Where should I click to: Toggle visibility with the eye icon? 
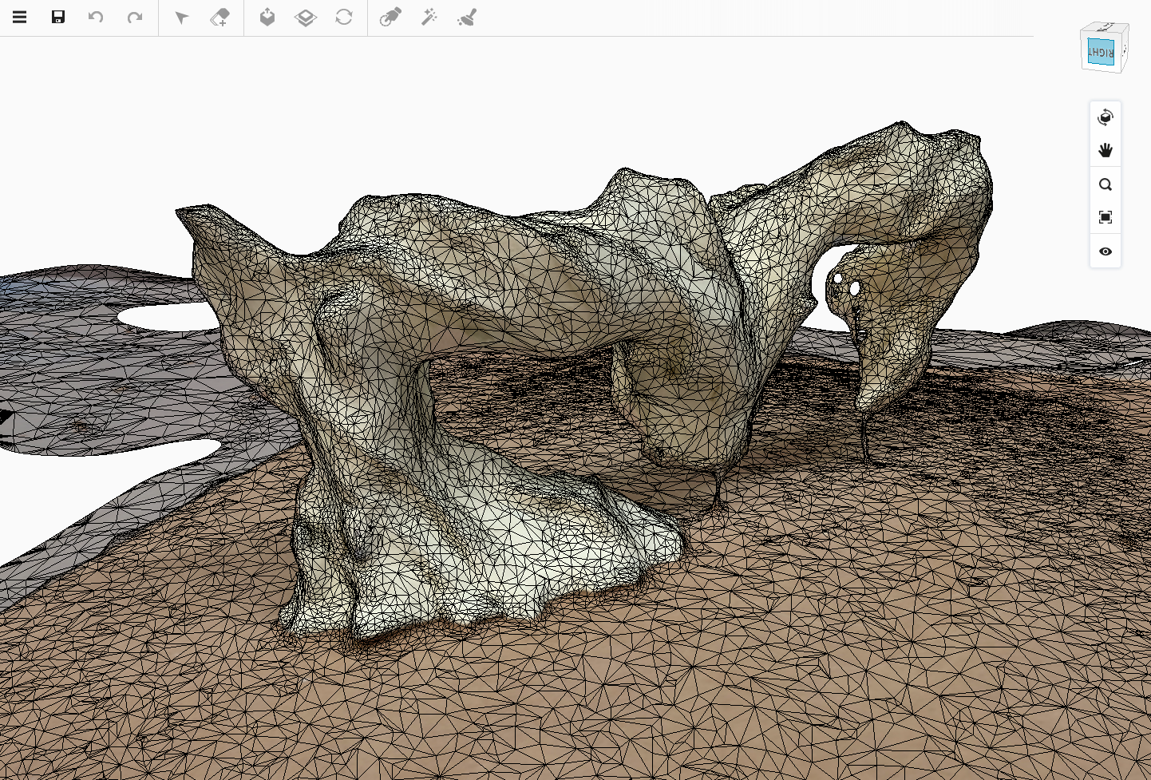coord(1106,251)
